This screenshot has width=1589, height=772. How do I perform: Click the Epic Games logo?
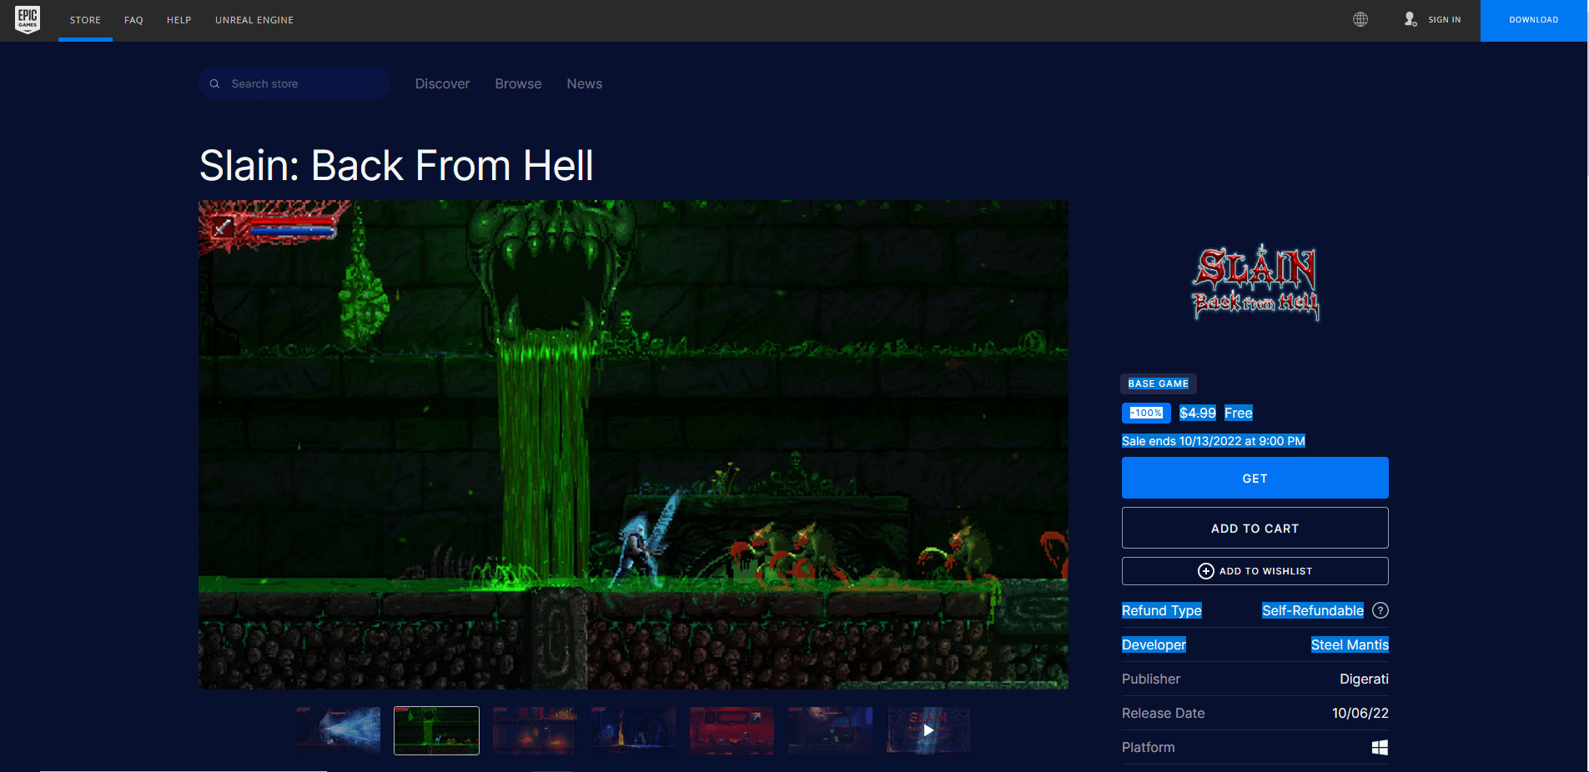pos(28,20)
